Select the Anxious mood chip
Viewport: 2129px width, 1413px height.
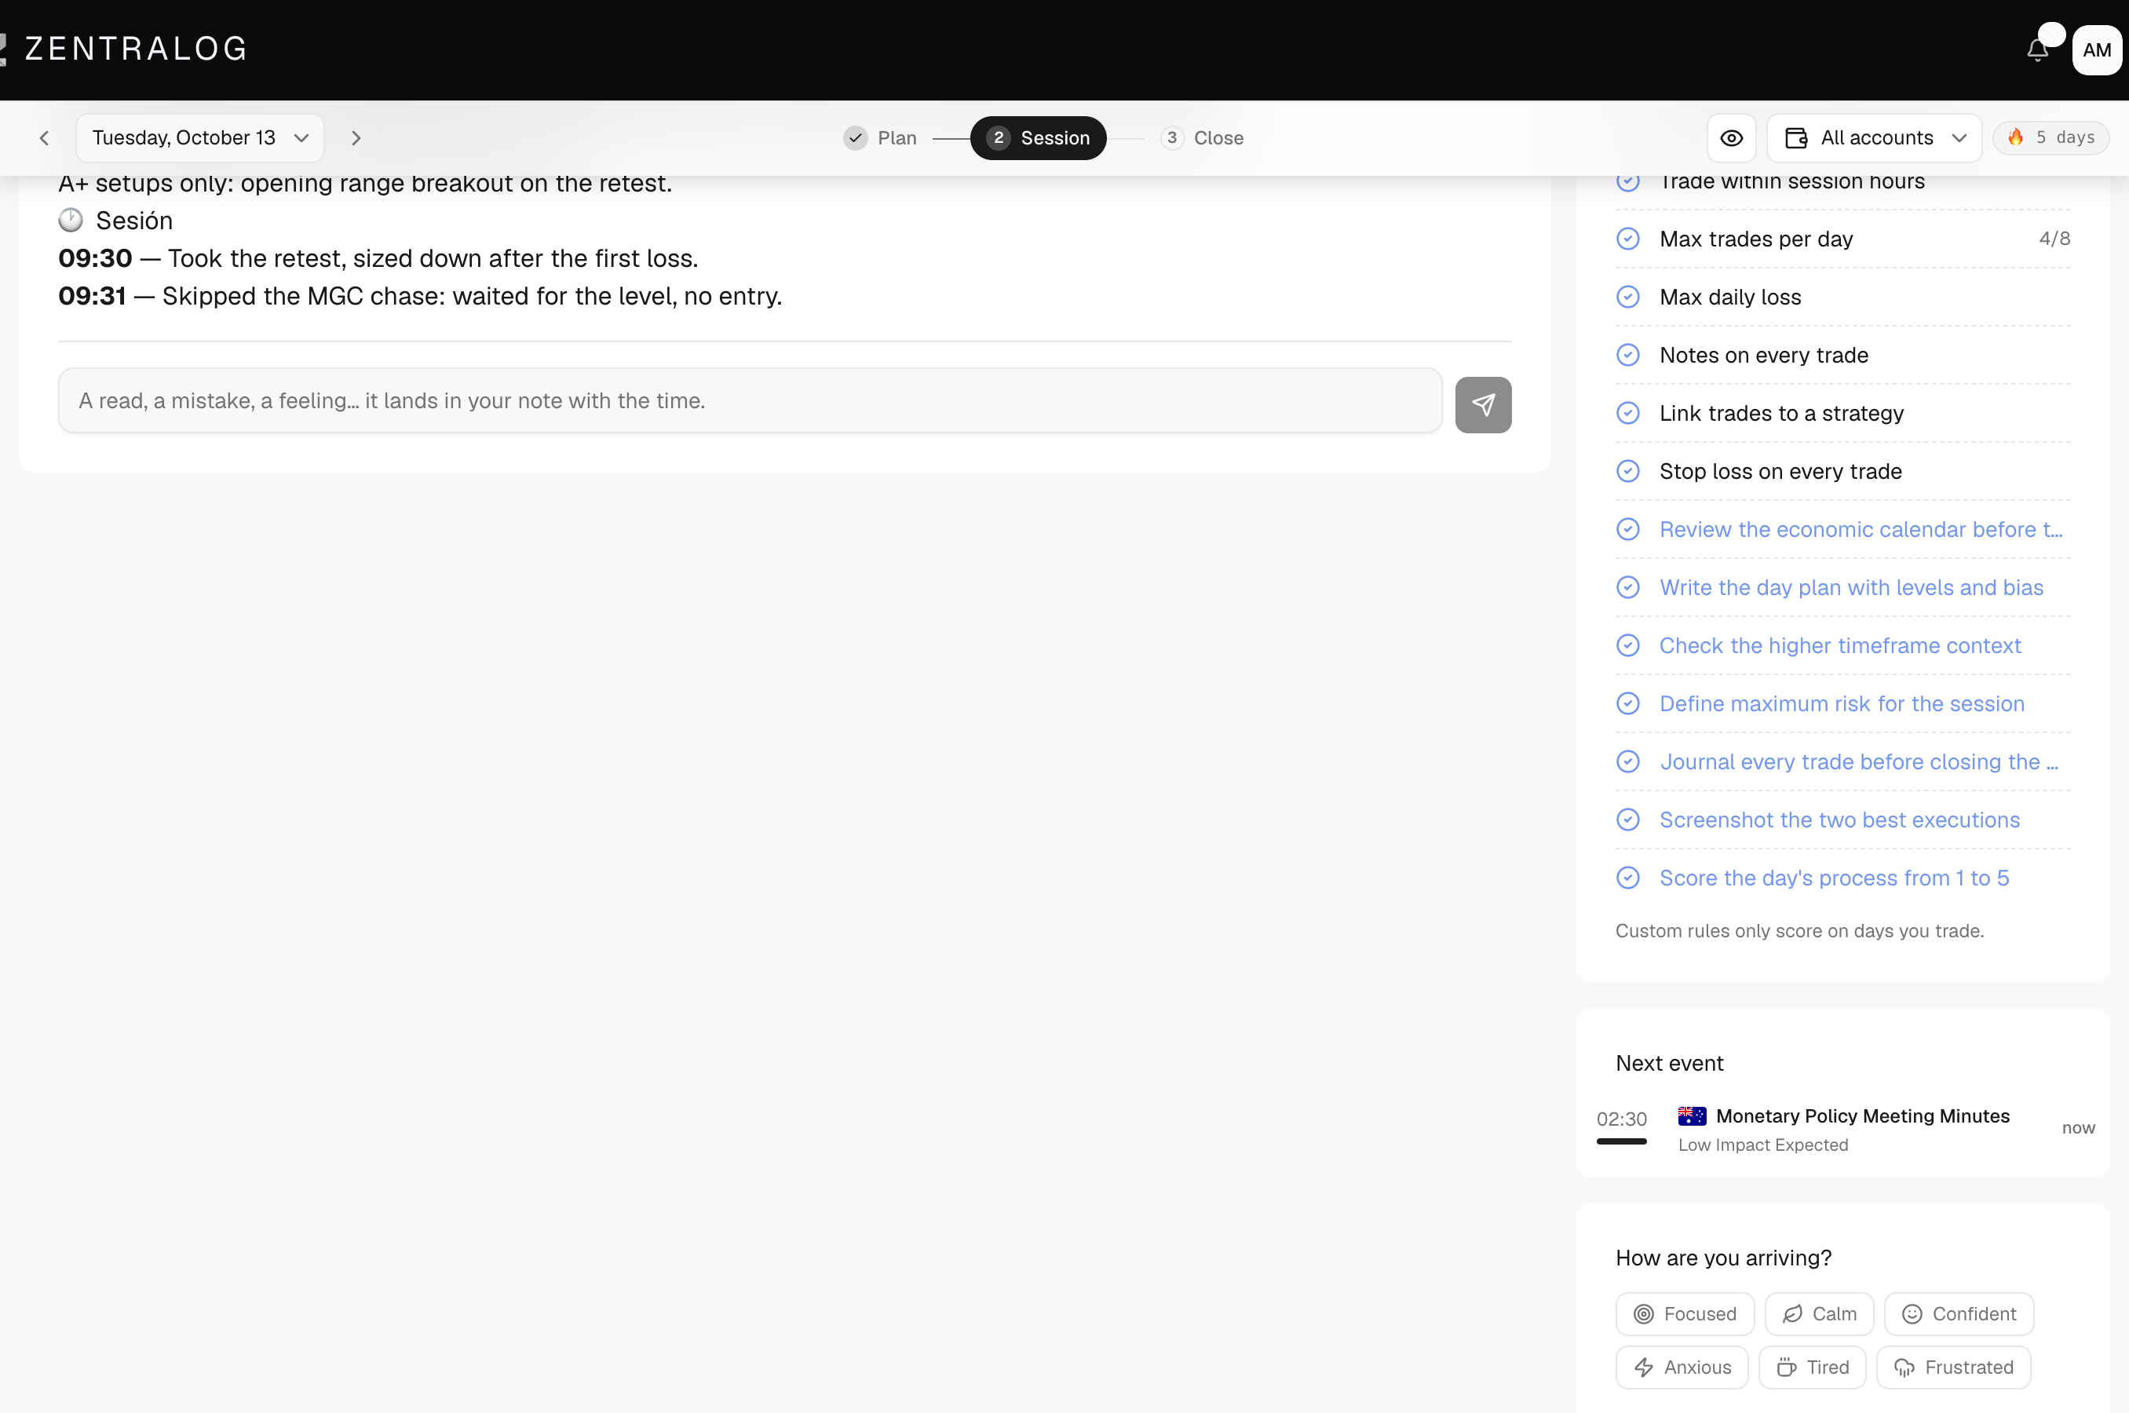(x=1682, y=1367)
